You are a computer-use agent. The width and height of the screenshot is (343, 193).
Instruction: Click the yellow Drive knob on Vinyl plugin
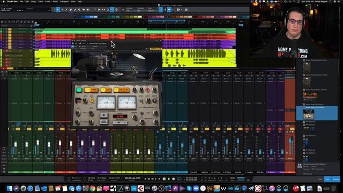92,100
